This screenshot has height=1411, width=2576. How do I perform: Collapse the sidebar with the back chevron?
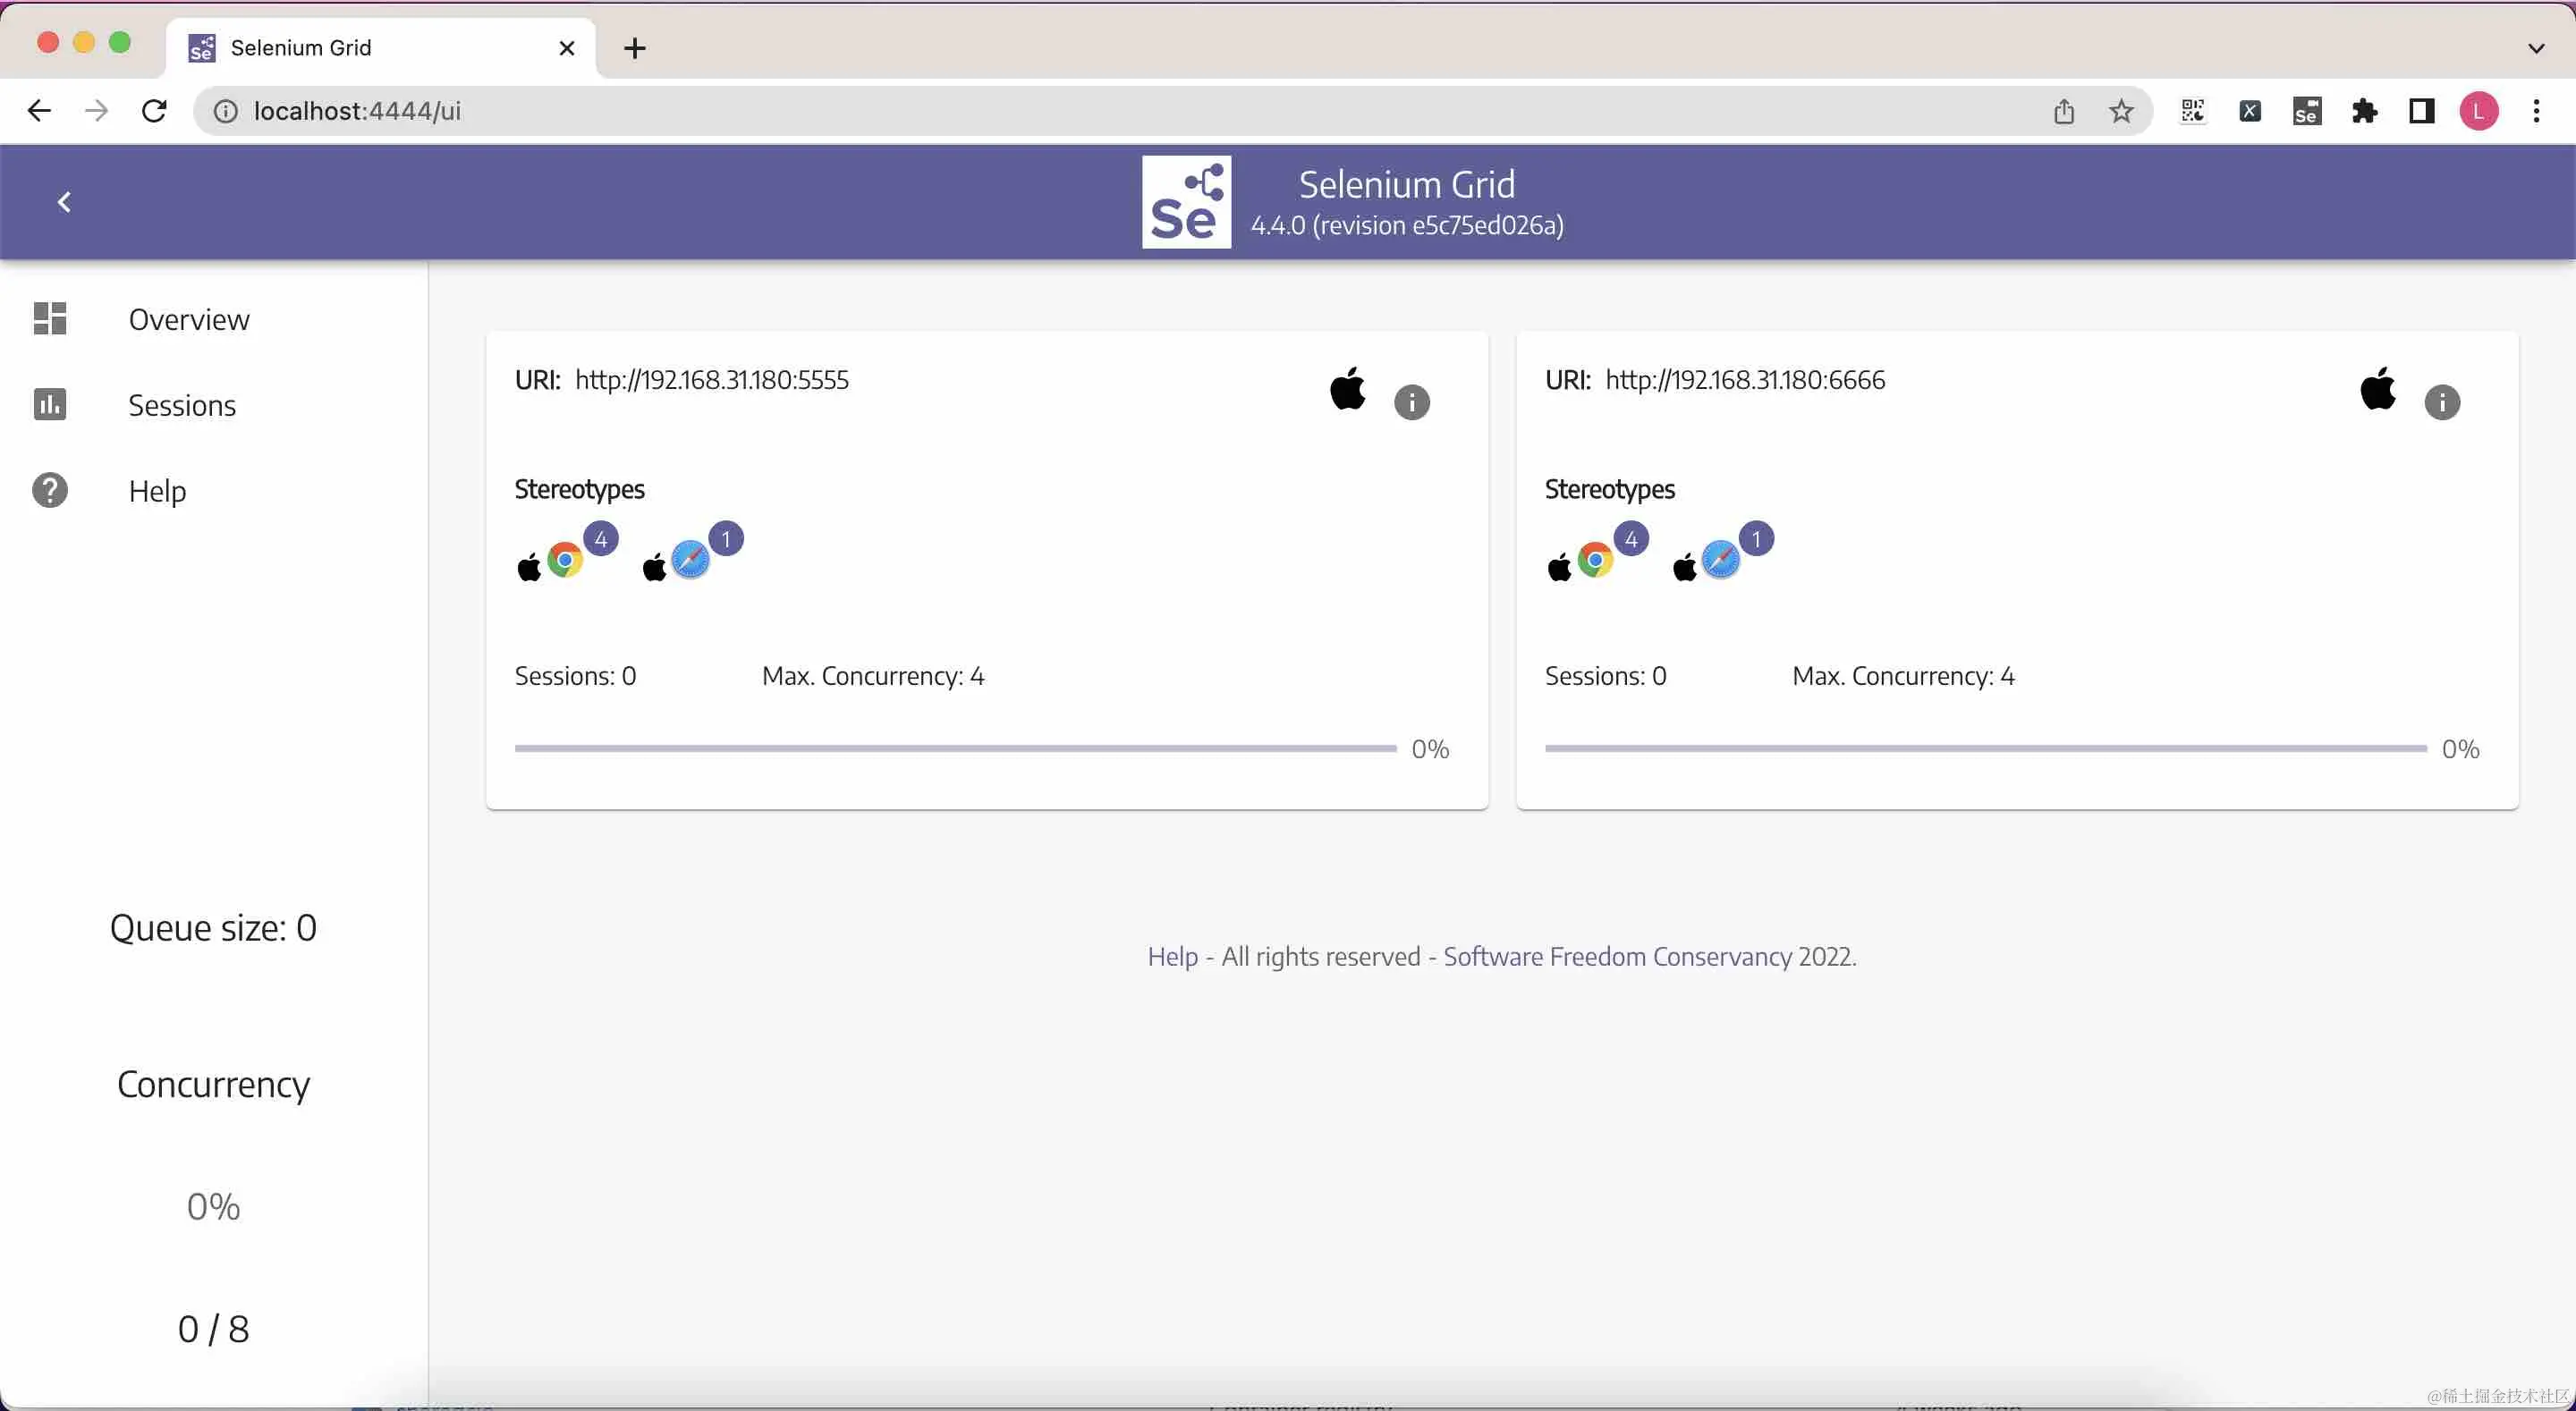(x=64, y=202)
